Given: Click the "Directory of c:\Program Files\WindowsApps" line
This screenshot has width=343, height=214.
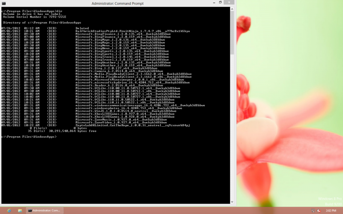Looking at the screenshot, I should pyautogui.click(x=42, y=23).
